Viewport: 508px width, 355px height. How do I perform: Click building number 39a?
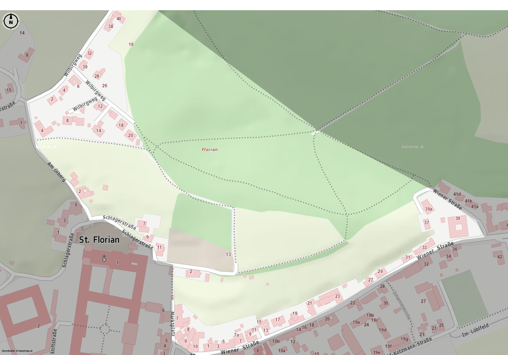point(429,209)
